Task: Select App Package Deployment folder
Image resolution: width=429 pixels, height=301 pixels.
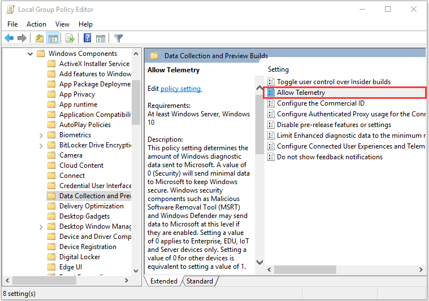Action: [95, 84]
